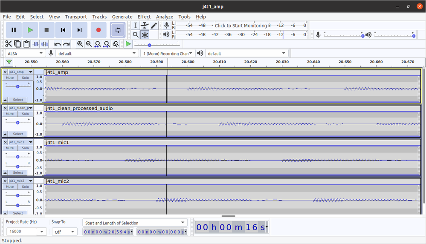Click Select button on j4t1_clean_processed_audio track
The height and width of the screenshot is (244, 426).
18,134
